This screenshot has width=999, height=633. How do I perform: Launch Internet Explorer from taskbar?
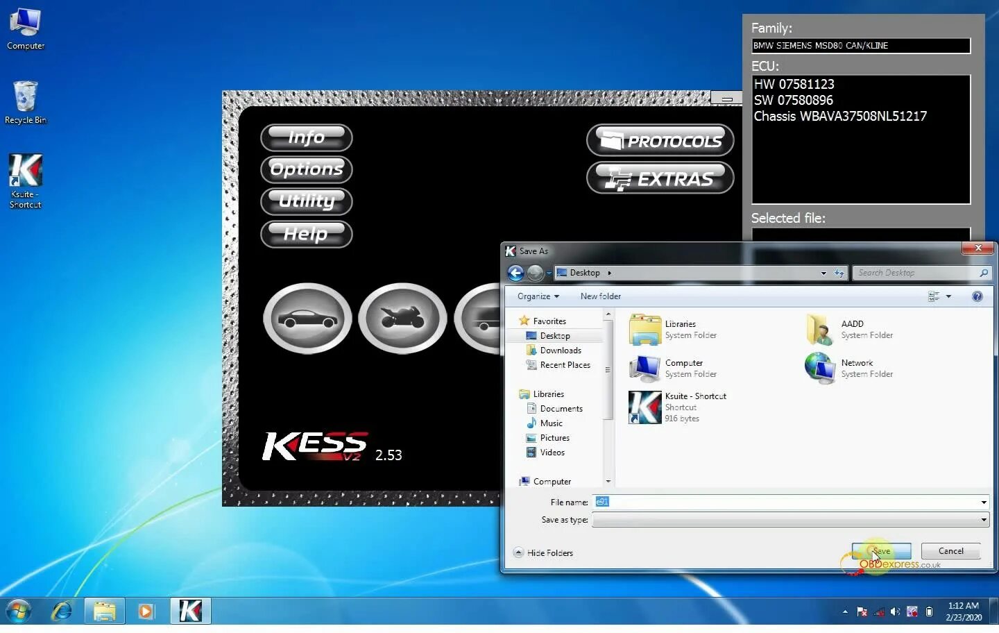pyautogui.click(x=62, y=611)
